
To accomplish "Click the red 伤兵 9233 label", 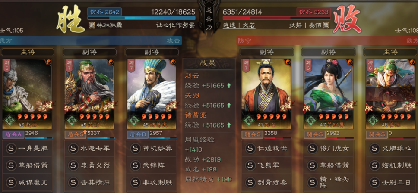I will click(x=314, y=12).
